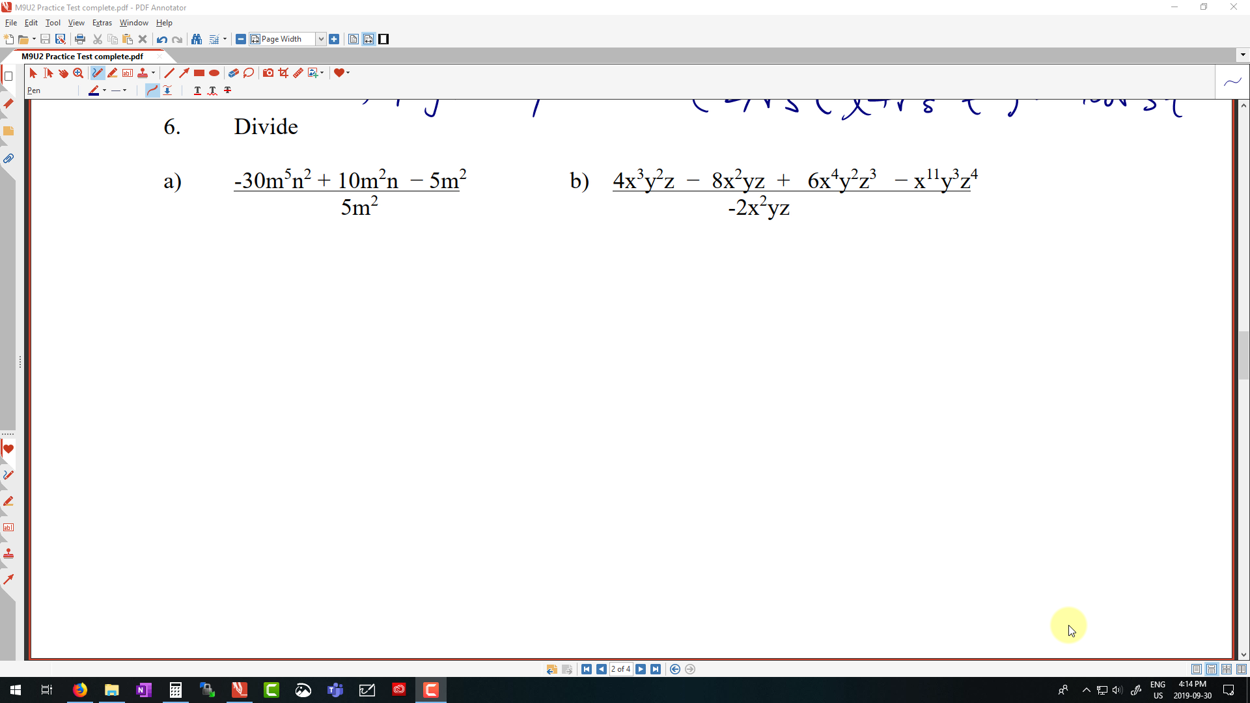Viewport: 1250px width, 703px height.
Task: Activate the Eraser tool
Action: pyautogui.click(x=234, y=73)
